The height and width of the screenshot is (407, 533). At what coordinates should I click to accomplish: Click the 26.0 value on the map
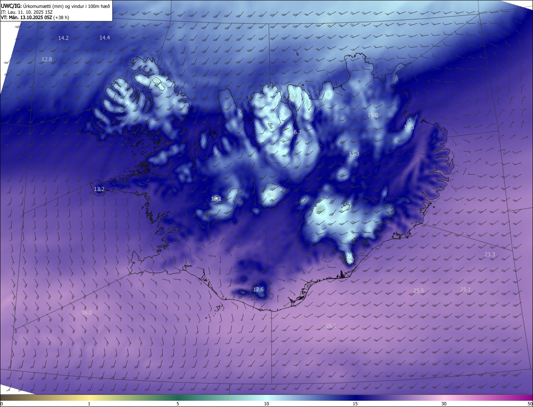point(87,313)
